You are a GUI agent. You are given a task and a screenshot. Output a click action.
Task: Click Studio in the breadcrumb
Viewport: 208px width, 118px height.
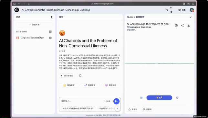[x=130, y=17]
